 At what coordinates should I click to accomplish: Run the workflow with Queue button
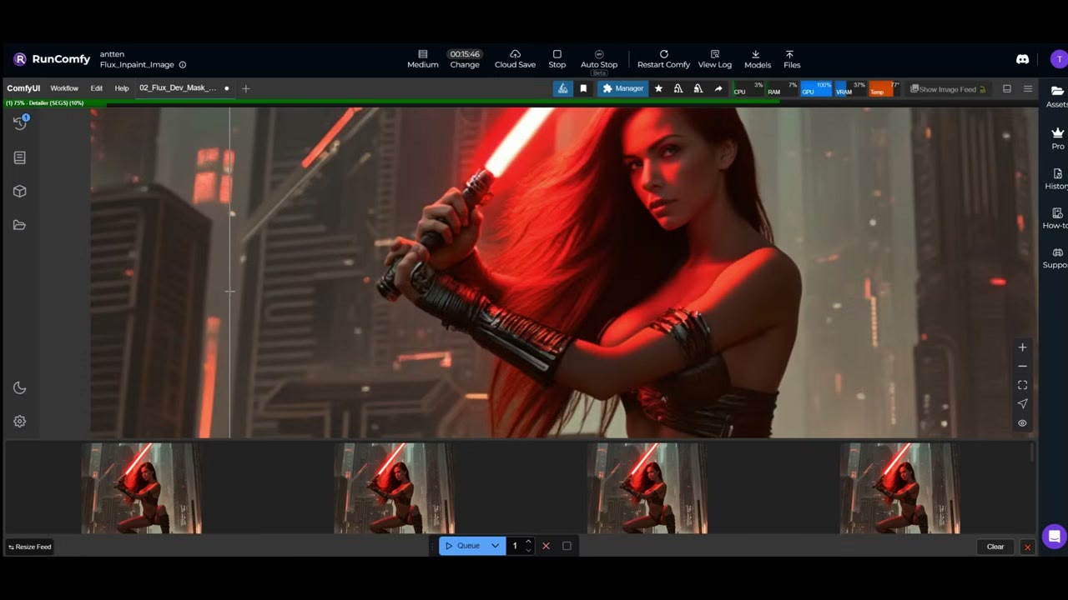click(x=462, y=546)
